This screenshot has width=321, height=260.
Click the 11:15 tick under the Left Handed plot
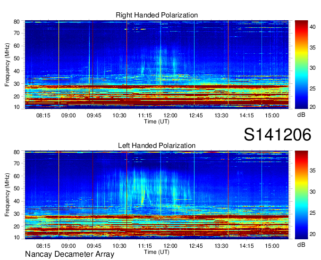tap(145, 246)
